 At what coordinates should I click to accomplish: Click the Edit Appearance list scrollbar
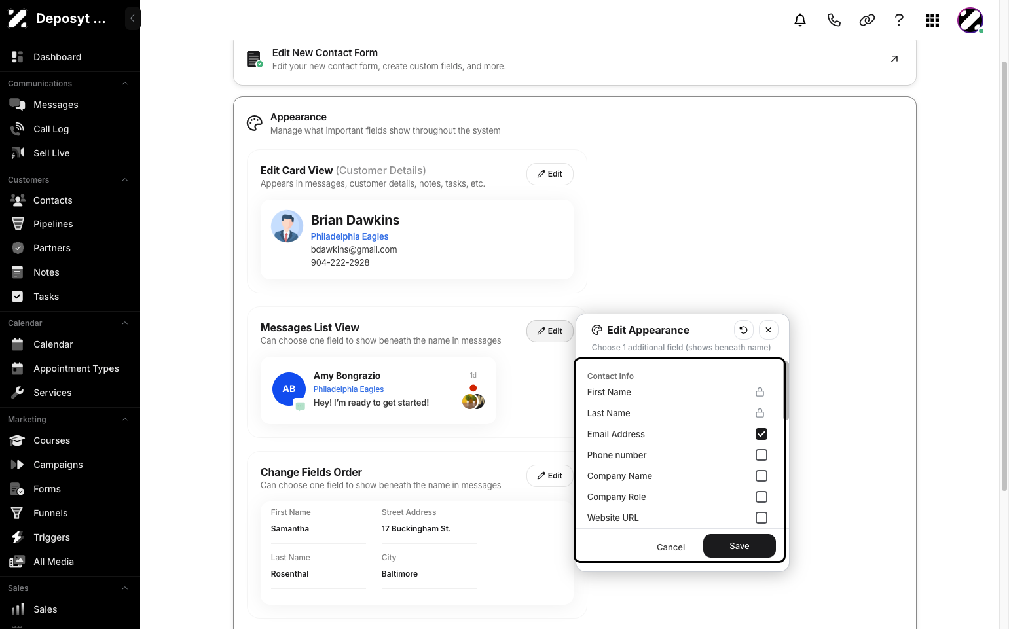(x=786, y=391)
